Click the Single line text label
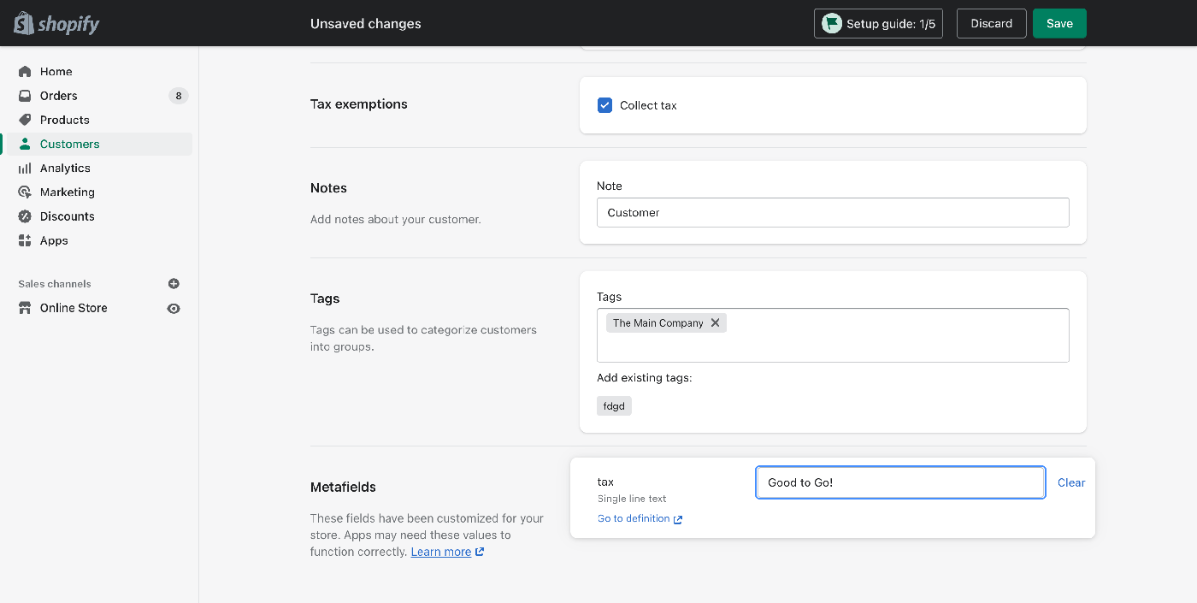The height and width of the screenshot is (603, 1197). pyautogui.click(x=632, y=499)
